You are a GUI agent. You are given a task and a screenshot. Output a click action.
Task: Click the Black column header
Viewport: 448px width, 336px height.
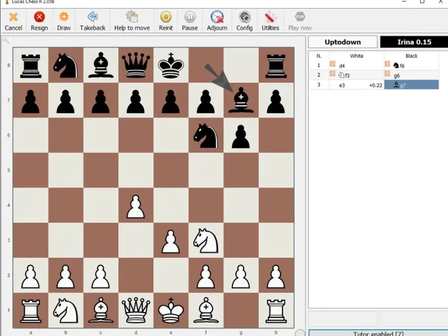[412, 56]
